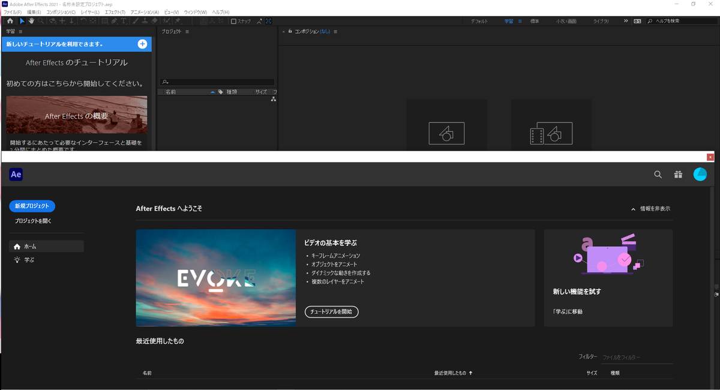720x390 pixels.
Task: Open the コンポジション(C) menu
Action: 61,12
